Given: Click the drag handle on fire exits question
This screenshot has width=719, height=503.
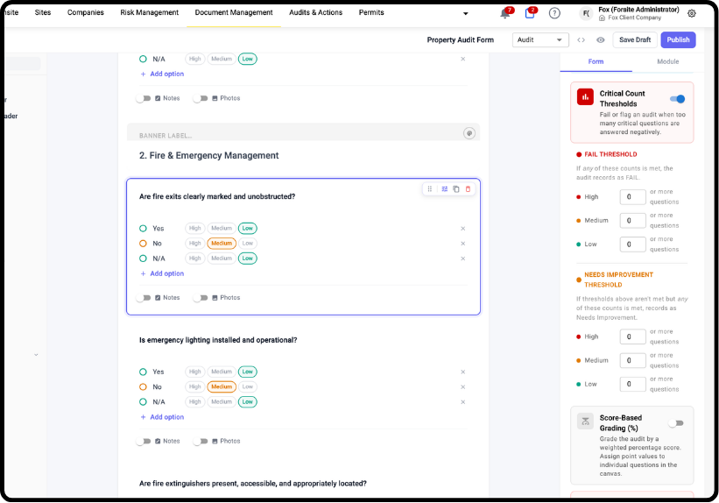Looking at the screenshot, I should click(x=430, y=188).
